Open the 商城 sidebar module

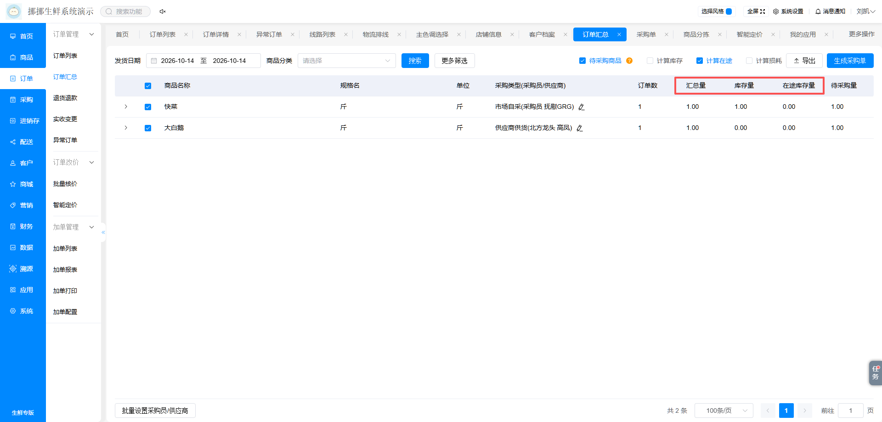(x=23, y=184)
